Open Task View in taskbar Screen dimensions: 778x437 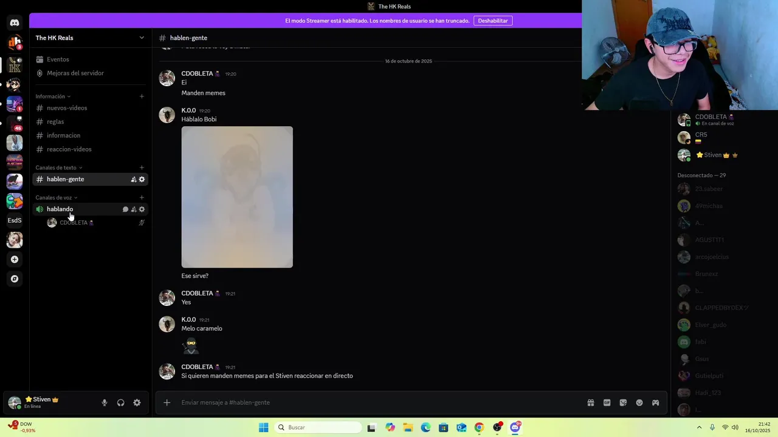coord(371,427)
